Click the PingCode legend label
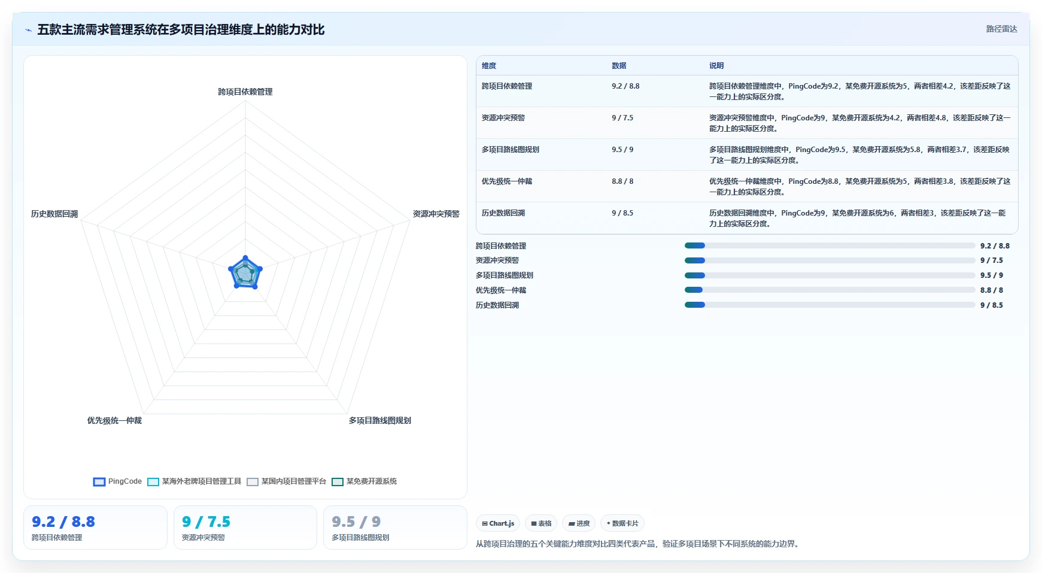This screenshot has width=1042, height=573. coord(125,481)
